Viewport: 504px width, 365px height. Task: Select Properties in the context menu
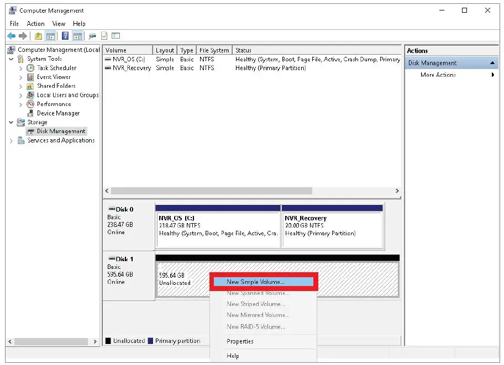tap(240, 341)
